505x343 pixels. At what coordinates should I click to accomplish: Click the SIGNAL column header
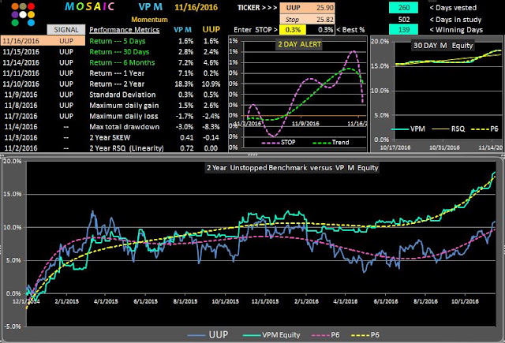pos(66,30)
